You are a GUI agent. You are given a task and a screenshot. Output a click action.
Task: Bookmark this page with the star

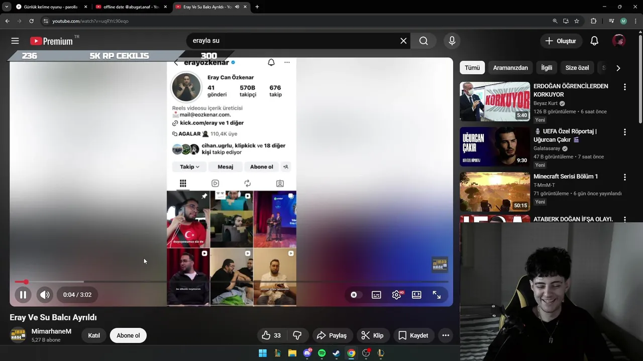pyautogui.click(x=577, y=21)
